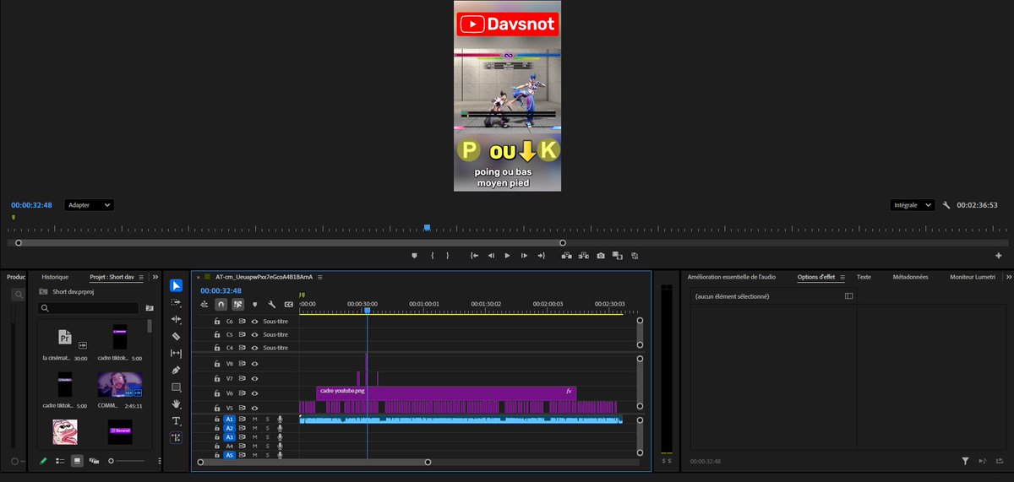Open the Program Monitor button editor plus
The image size is (1014, 482).
click(x=998, y=256)
